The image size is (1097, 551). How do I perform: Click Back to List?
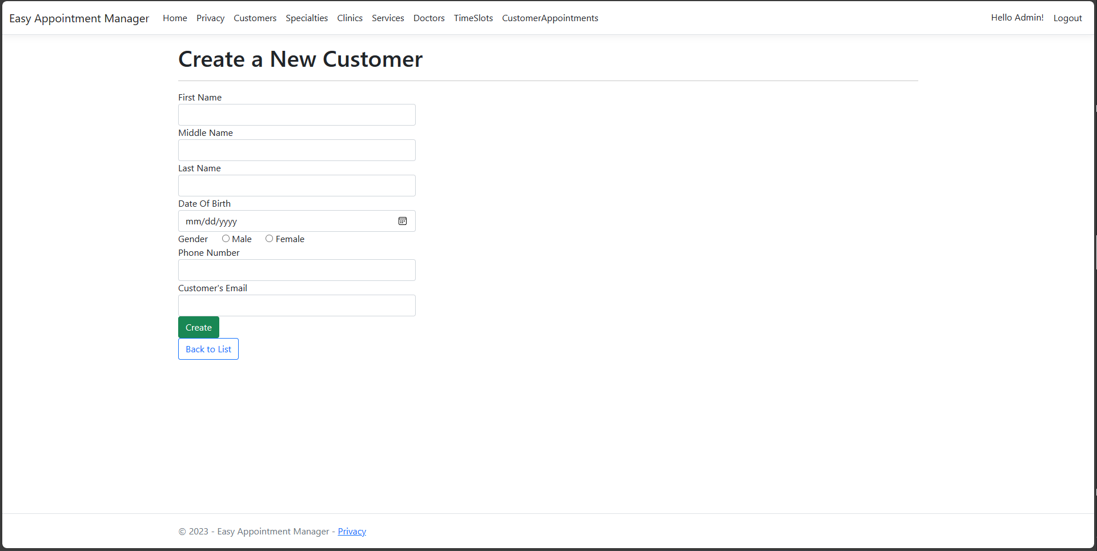(208, 348)
